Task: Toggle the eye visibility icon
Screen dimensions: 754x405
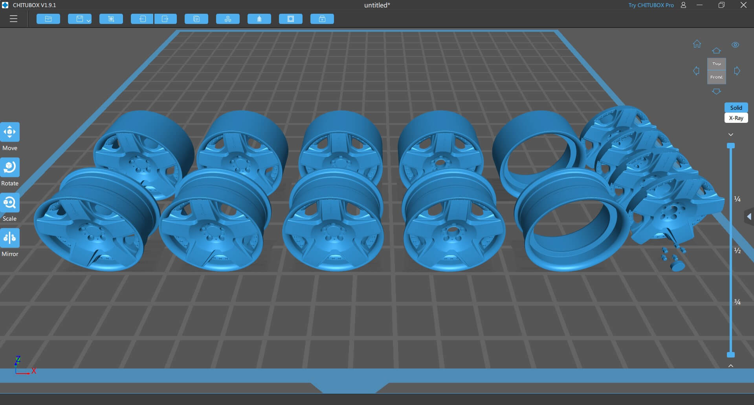Action: [735, 45]
